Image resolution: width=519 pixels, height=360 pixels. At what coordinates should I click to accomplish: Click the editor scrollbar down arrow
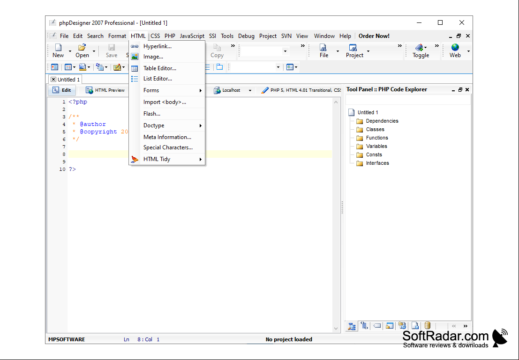[x=336, y=329]
